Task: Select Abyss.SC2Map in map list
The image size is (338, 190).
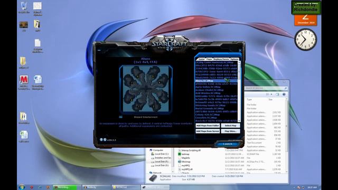Action: pos(216,81)
